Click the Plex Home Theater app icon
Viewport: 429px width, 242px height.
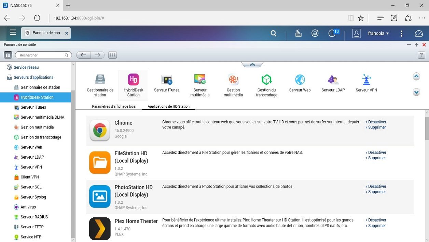[100, 229]
